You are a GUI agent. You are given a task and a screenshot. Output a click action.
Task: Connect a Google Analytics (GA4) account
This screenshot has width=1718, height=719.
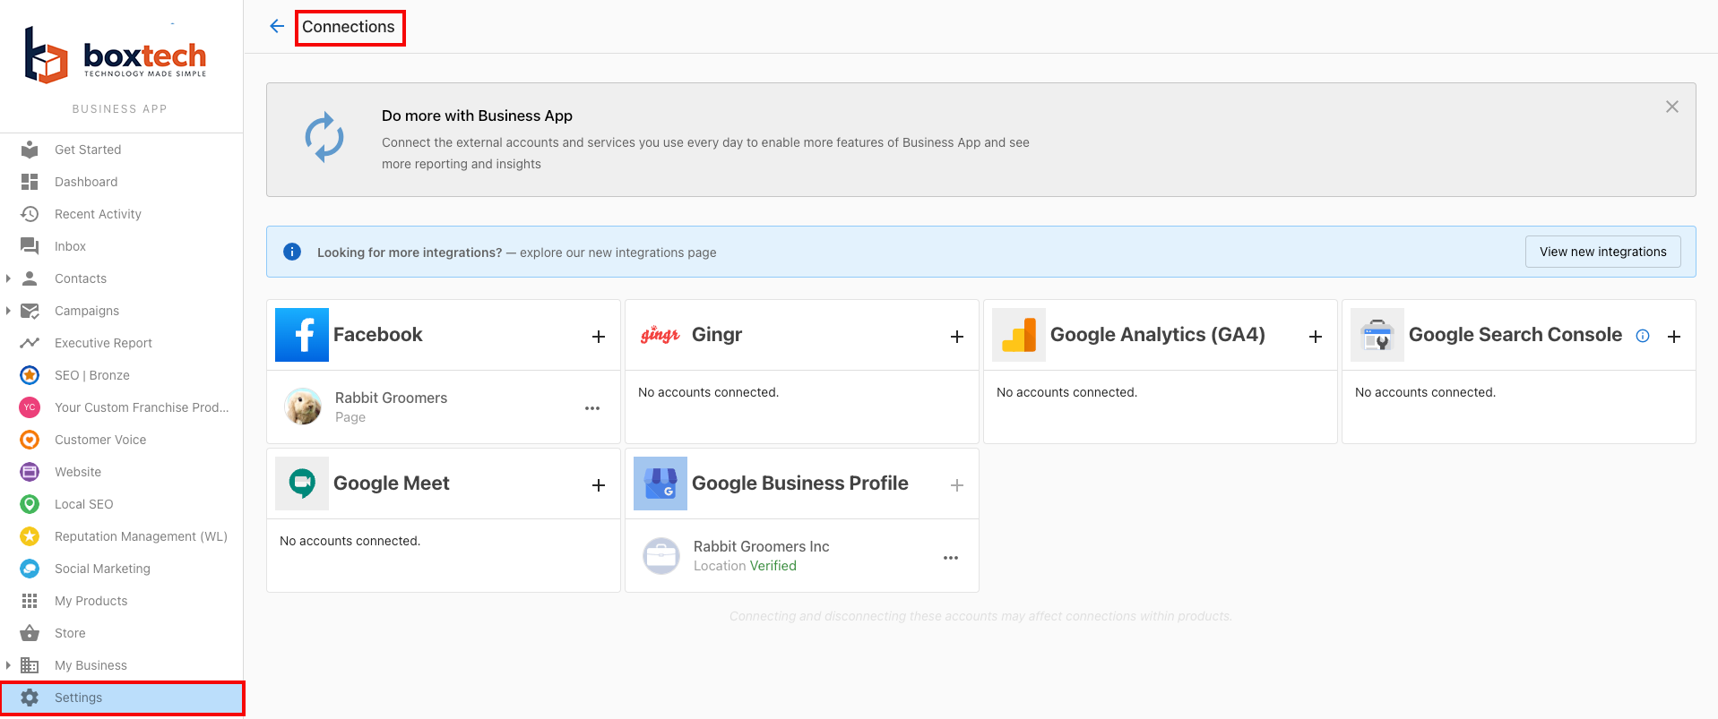coord(1316,337)
